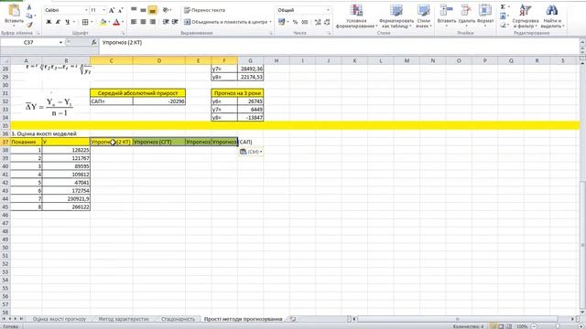Align cell text right

152,22
